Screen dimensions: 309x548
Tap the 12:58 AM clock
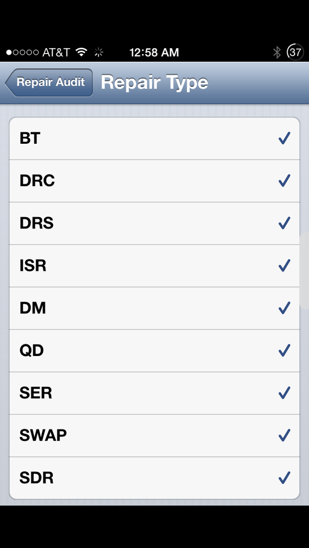click(154, 53)
